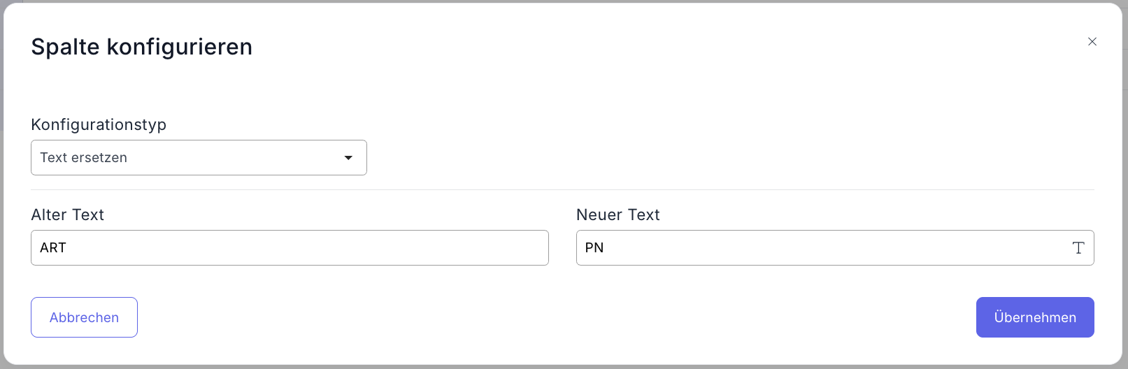The image size is (1128, 369).
Task: Click the 'Spalte konfigurieren' dialog title
Action: (x=142, y=47)
